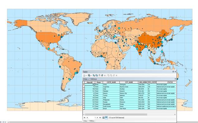Click the table horizontal scrollbar thumb

coord(116,114)
